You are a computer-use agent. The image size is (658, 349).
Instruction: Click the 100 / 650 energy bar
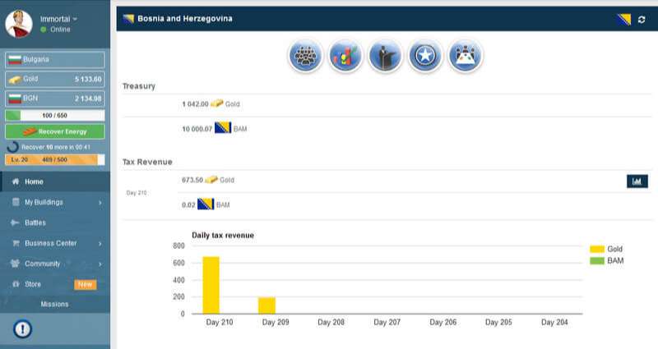pos(54,116)
